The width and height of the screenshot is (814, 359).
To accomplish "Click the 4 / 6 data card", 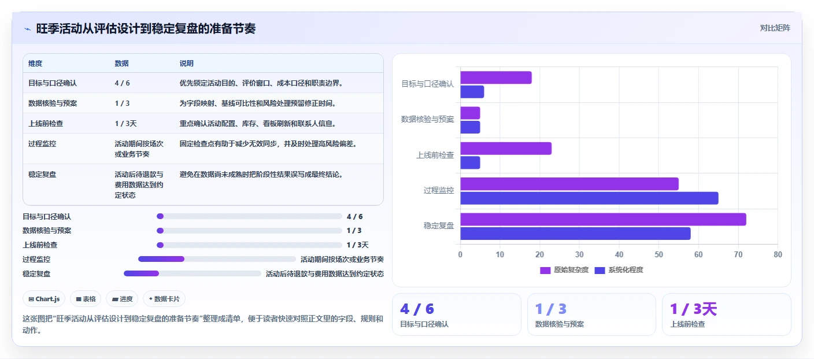I will (x=457, y=314).
